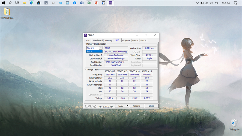Click the Serial Number value 300AFDAB

pyautogui.click(x=116, y=65)
